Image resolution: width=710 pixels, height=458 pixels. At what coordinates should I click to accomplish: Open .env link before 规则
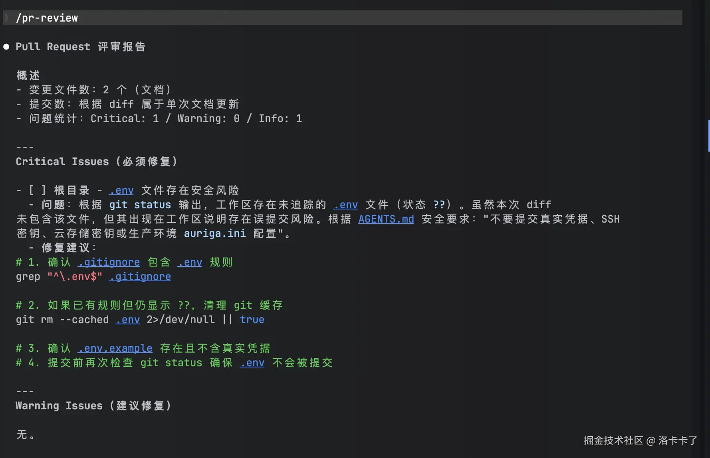pos(190,262)
